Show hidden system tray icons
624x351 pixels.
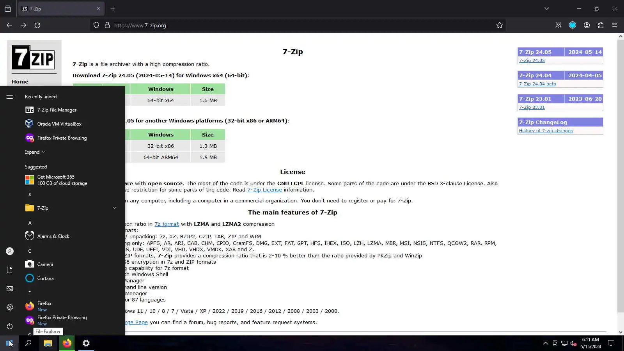click(x=545, y=343)
